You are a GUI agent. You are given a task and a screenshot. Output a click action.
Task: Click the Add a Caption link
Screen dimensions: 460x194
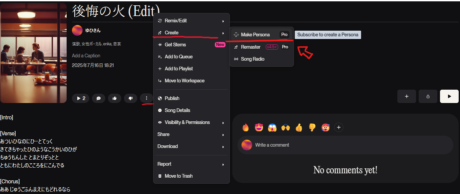point(86,56)
